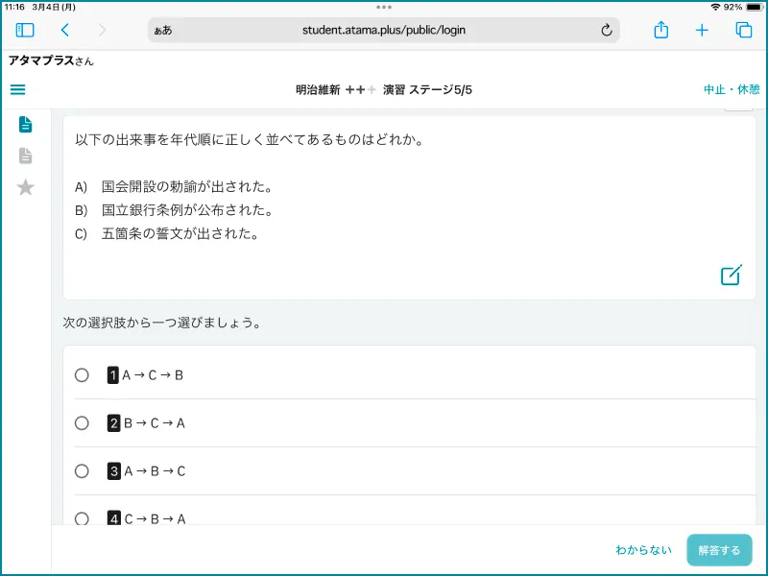Open the Safari share sheet icon

(x=661, y=30)
